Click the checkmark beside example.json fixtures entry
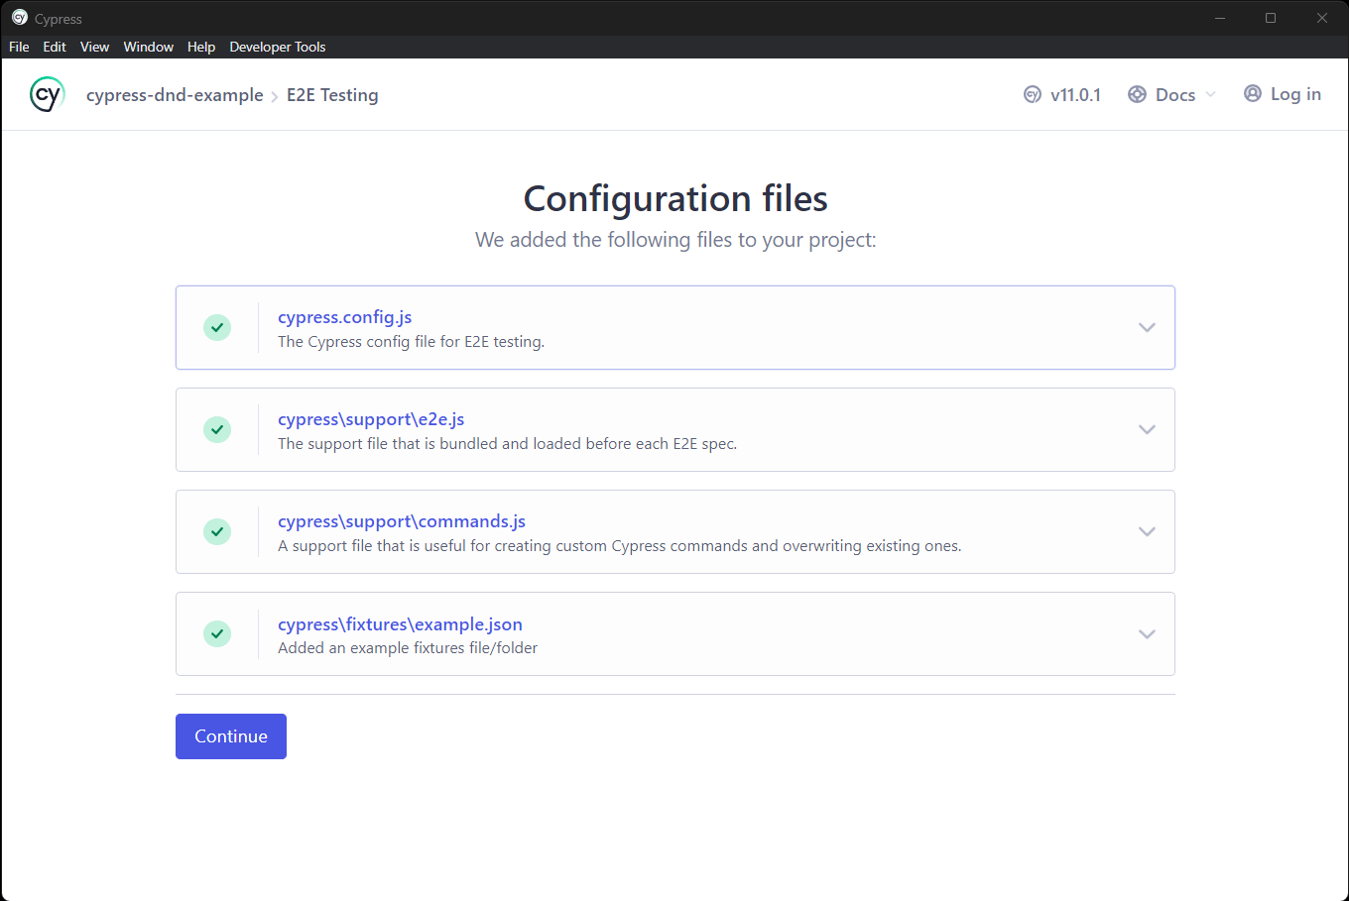Screen dimensions: 1349x901 click(217, 633)
